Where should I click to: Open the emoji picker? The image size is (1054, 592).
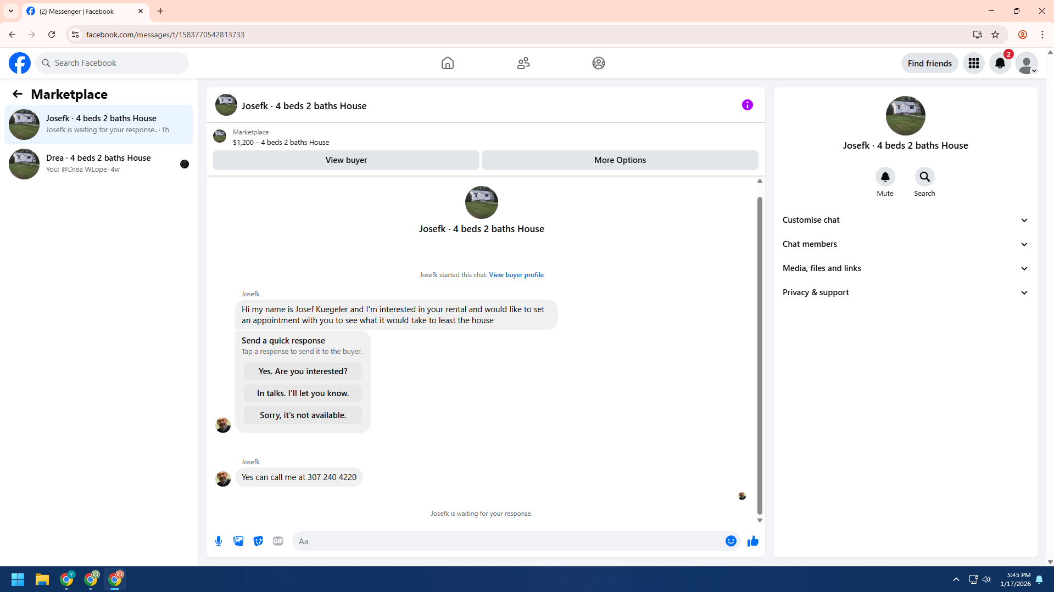[731, 541]
